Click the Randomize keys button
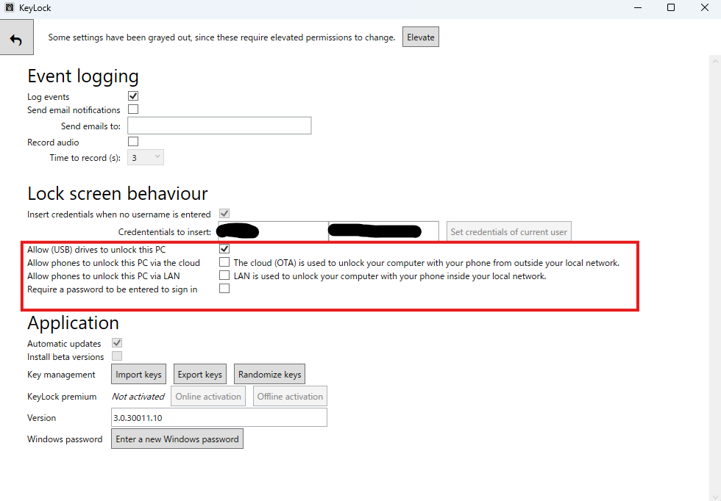The width and height of the screenshot is (721, 501). [269, 374]
